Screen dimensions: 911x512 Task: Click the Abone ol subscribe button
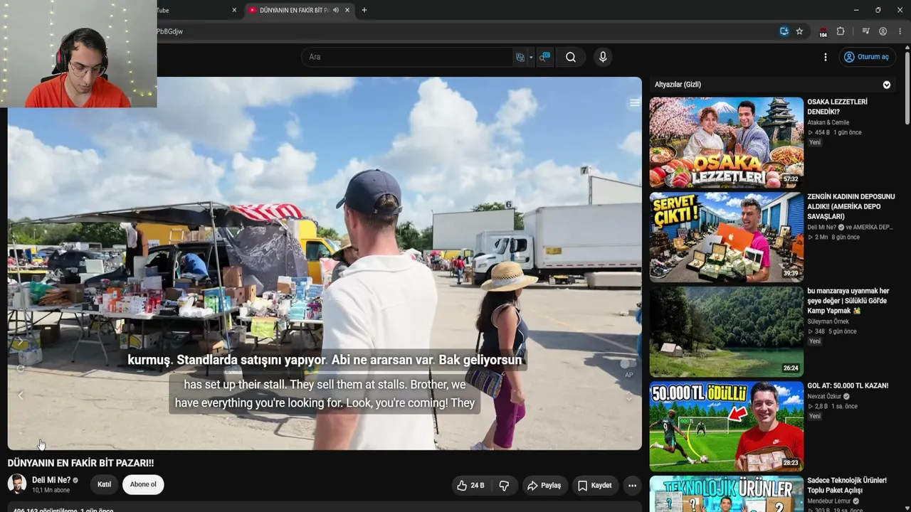tap(143, 484)
